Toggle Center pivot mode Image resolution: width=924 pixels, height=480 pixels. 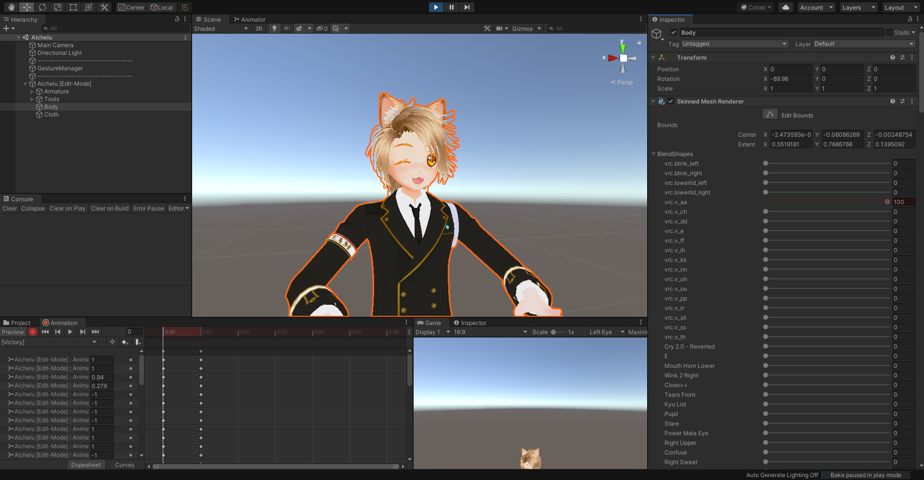point(131,7)
